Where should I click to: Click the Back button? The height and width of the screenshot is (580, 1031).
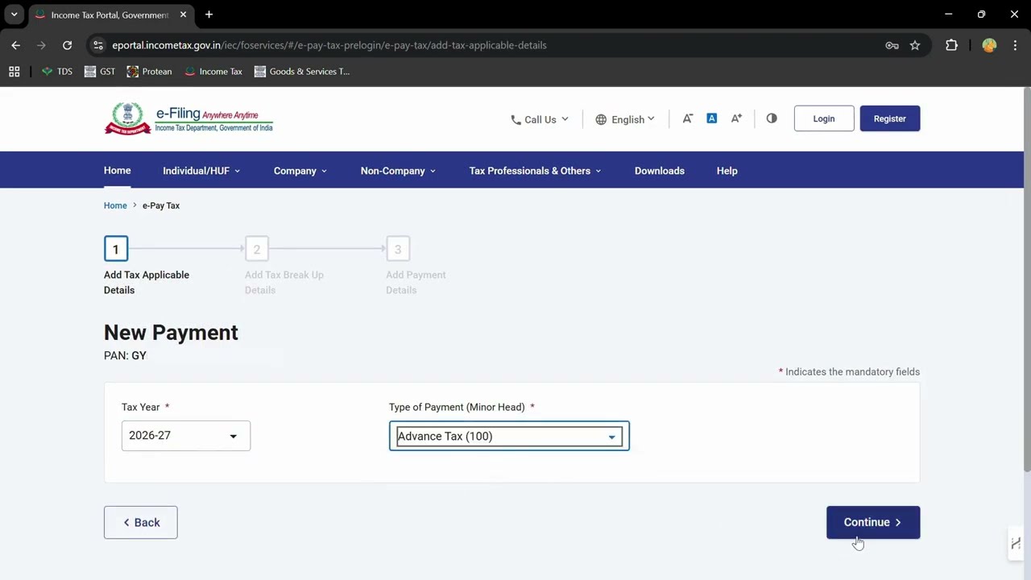pyautogui.click(x=140, y=522)
